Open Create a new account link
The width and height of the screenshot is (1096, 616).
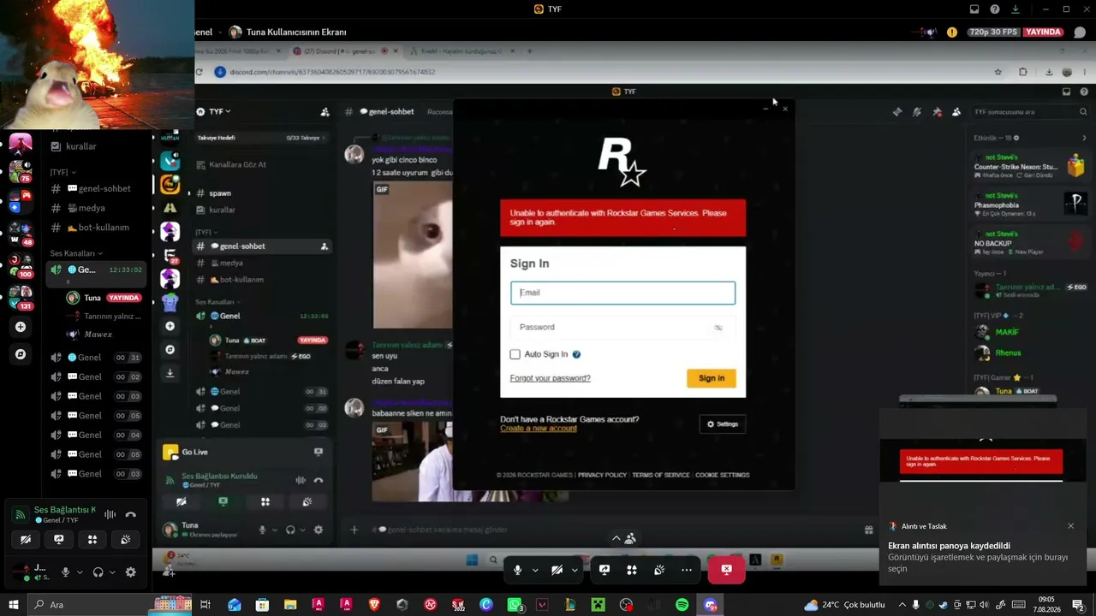[x=539, y=429]
